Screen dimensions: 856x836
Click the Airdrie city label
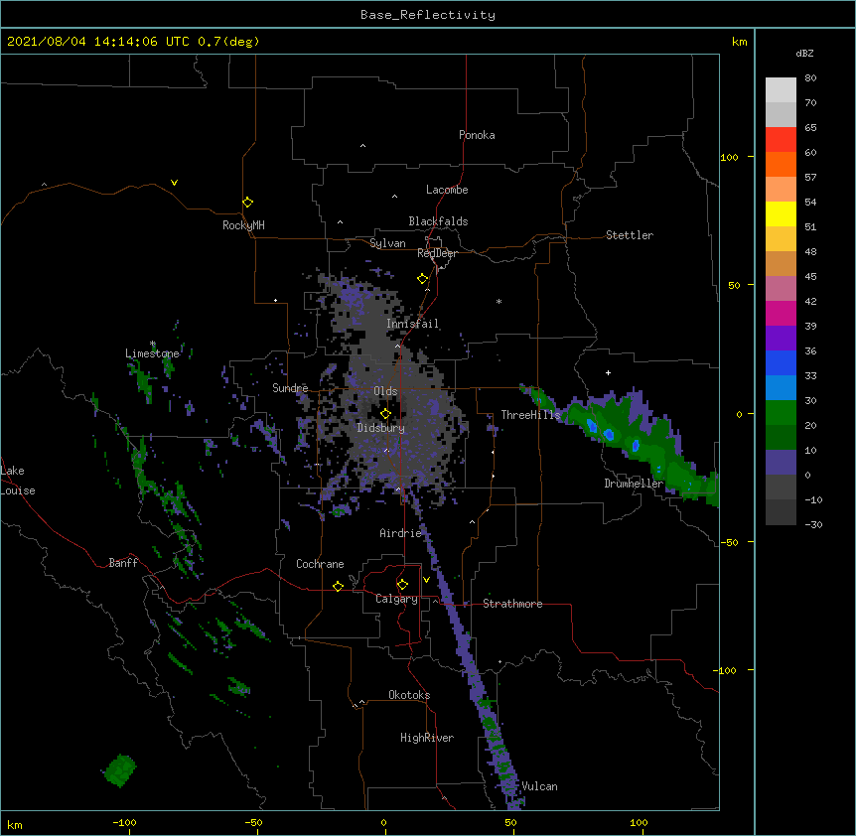point(401,533)
